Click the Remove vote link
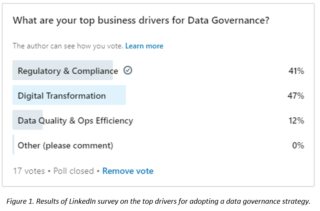Viewport: 320px width, 211px height. (128, 171)
